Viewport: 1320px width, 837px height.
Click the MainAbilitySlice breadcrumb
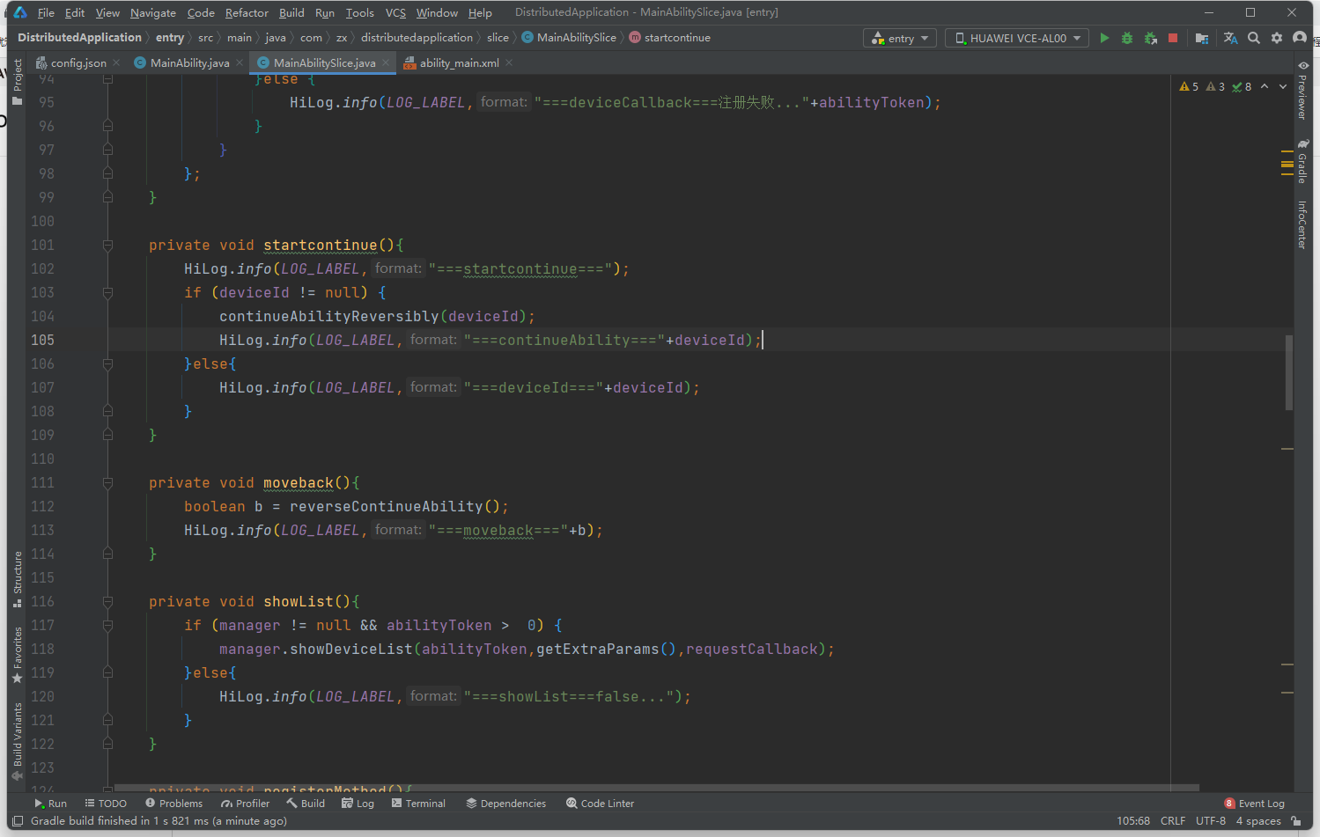pyautogui.click(x=569, y=38)
